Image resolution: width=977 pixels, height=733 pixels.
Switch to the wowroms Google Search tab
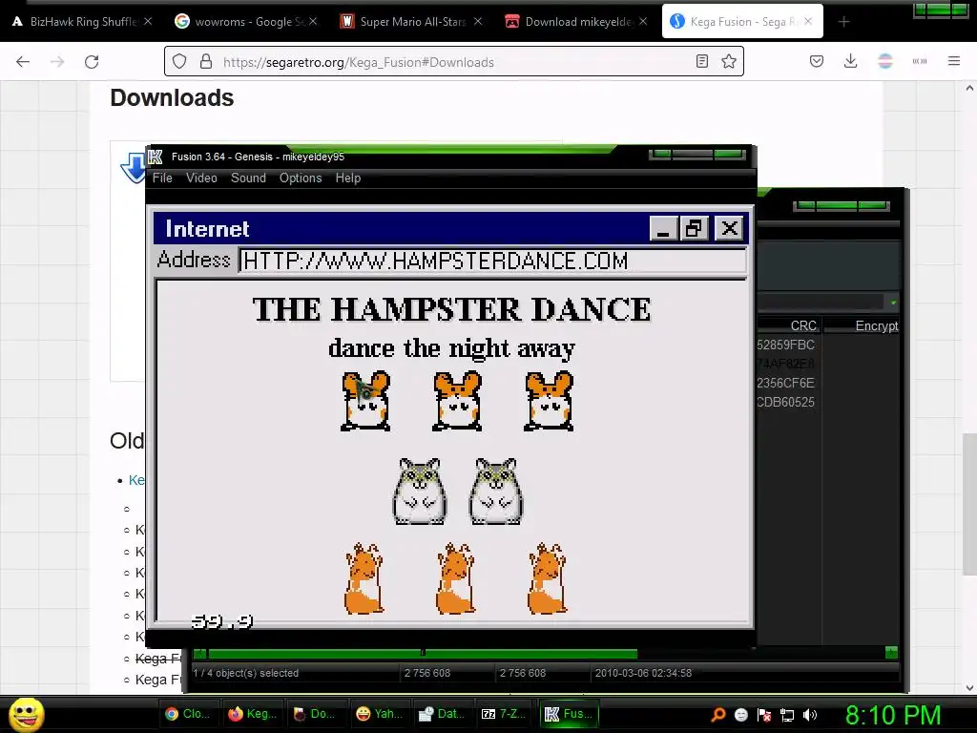point(241,22)
